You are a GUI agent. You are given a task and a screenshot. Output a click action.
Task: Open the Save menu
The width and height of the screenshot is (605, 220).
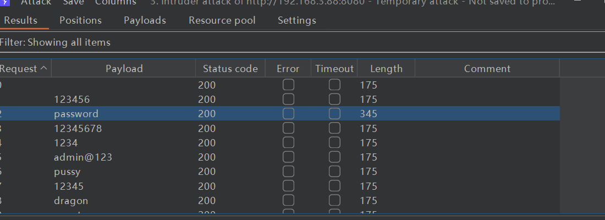[x=73, y=3]
